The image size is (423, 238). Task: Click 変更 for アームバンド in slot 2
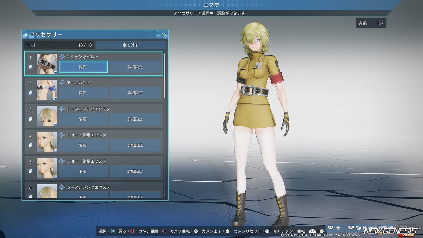pos(83,93)
